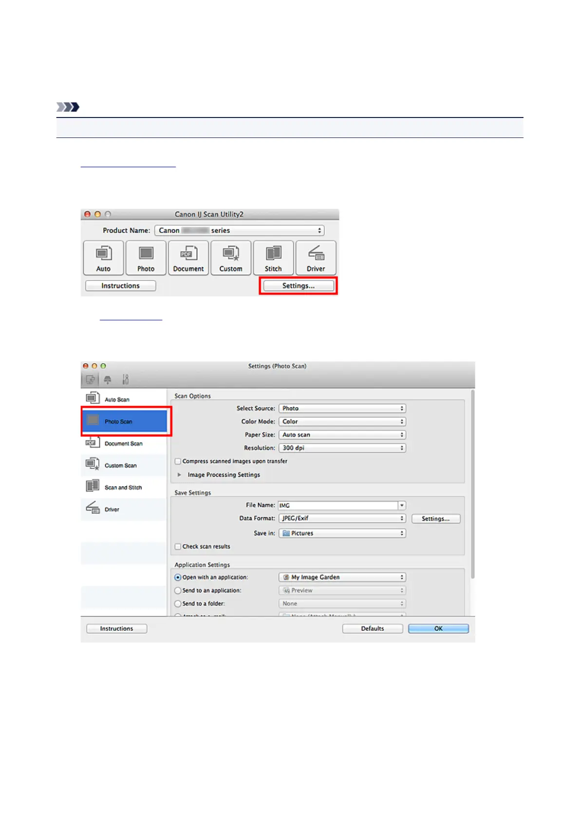Open the File Name history dropdown arrow
The width and height of the screenshot is (580, 821).
pyautogui.click(x=402, y=506)
